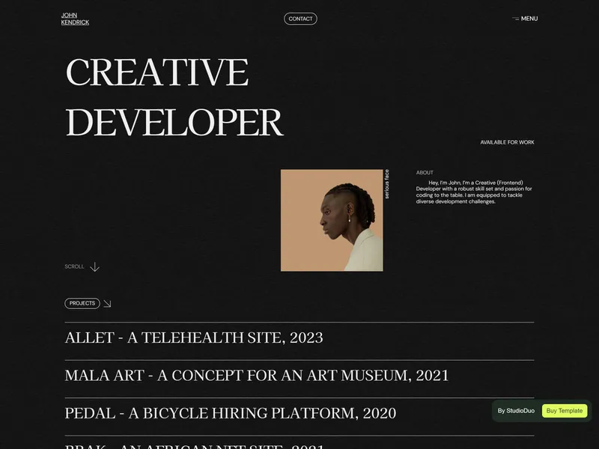The height and width of the screenshot is (449, 599).
Task: Open the By StudioDuo link
Action: coord(516,411)
